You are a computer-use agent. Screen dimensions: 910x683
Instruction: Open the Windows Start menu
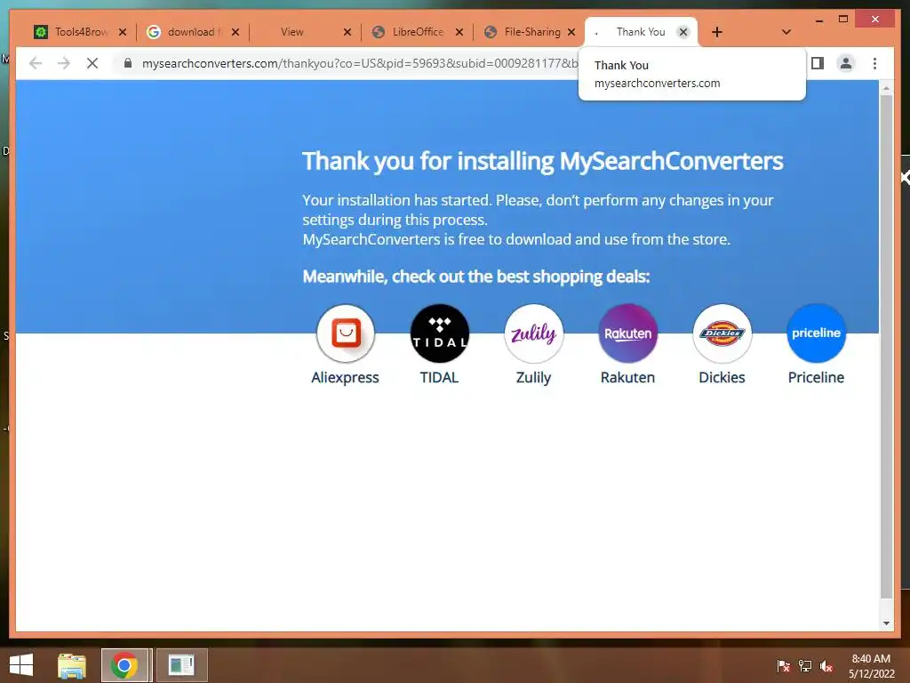pyautogui.click(x=21, y=665)
